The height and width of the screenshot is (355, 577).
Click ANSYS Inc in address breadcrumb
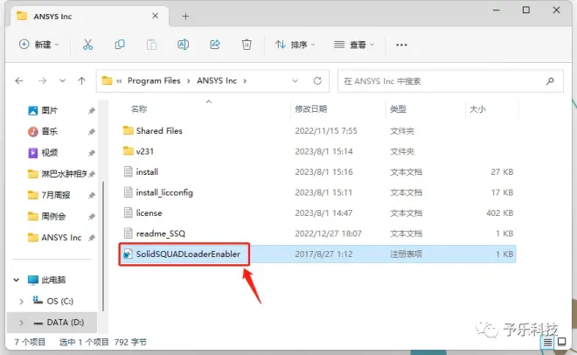pos(217,80)
